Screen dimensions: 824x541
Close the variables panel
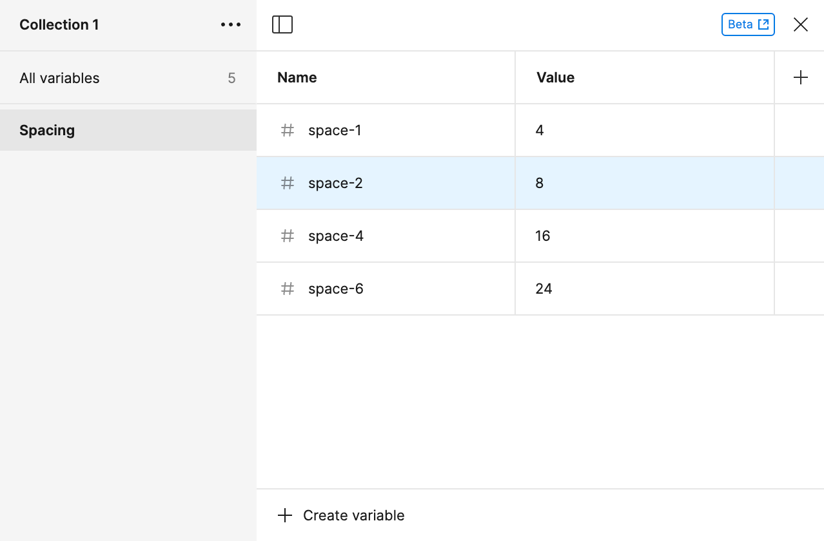click(800, 24)
